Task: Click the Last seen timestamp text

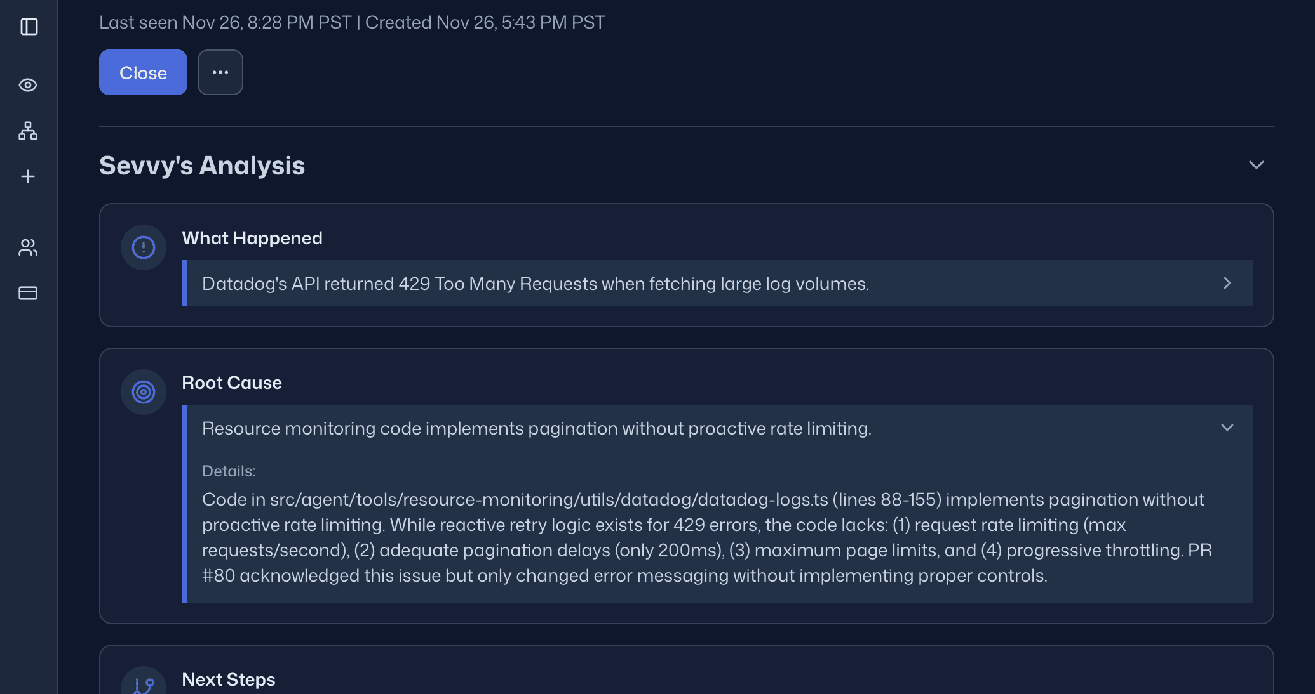Action: pos(226,23)
